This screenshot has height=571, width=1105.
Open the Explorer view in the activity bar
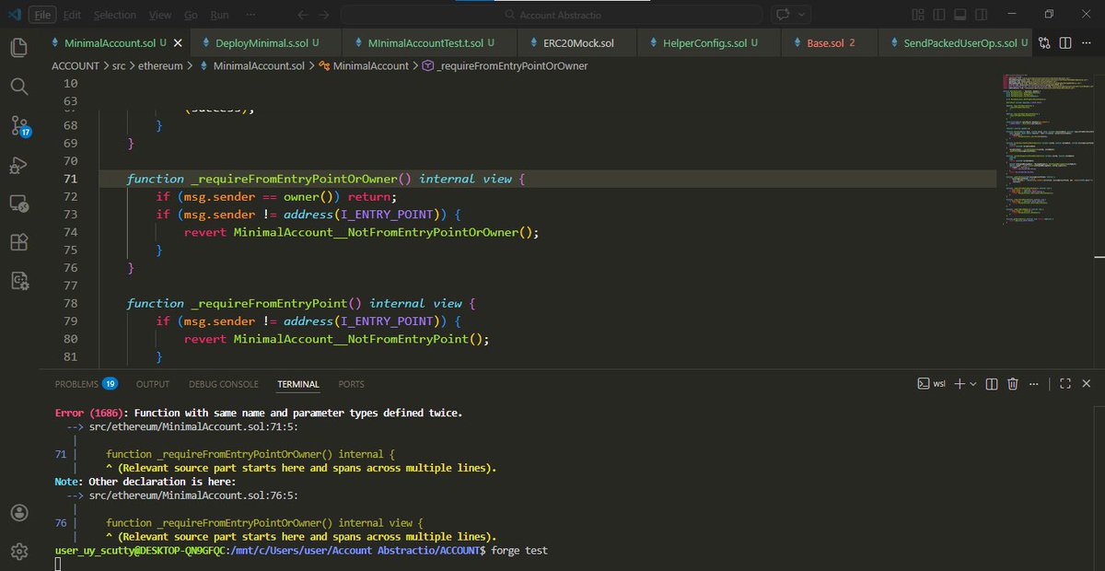18,47
